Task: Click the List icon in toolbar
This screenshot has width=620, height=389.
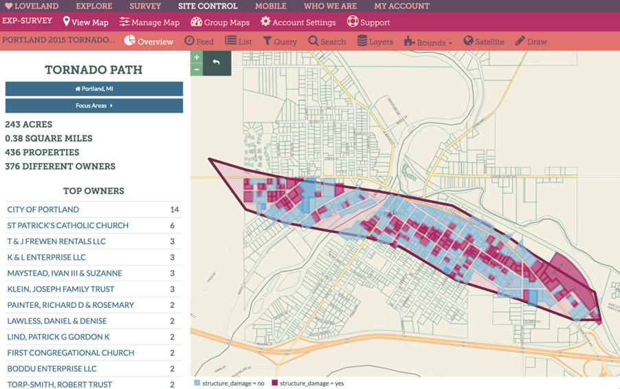Action: point(230,41)
